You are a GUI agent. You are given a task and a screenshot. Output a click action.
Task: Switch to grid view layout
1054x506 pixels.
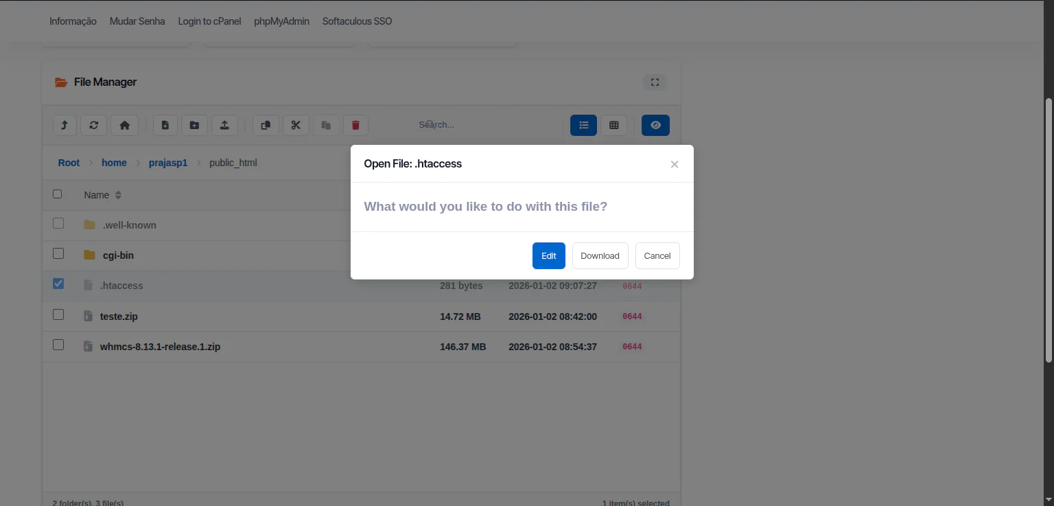pyautogui.click(x=614, y=125)
